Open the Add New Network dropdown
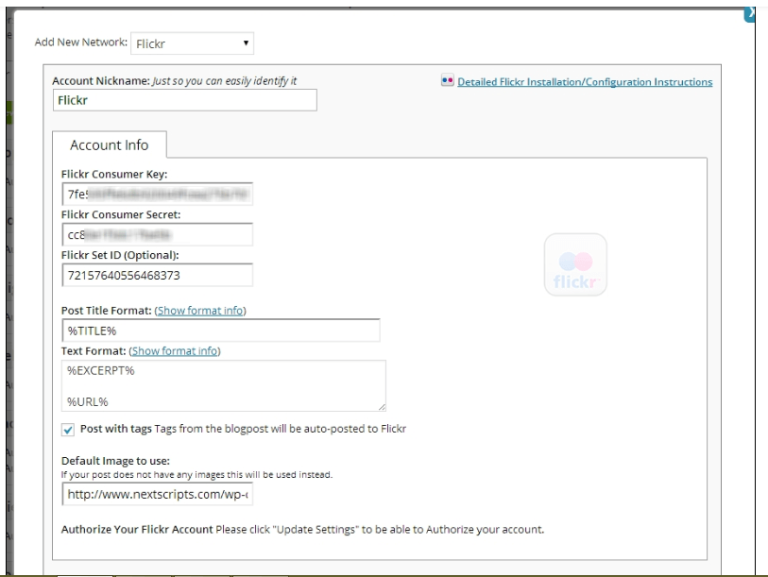Viewport: 768px width, 577px height. click(x=192, y=43)
